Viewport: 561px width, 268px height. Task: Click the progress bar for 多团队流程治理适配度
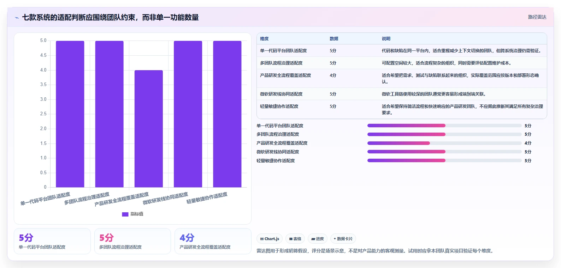[444, 134]
